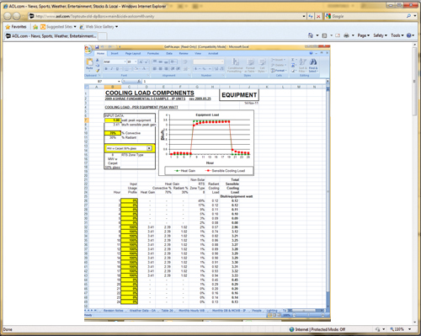421x336 pixels.
Task: Open IE address bar dropdown arrow
Action: 304,16
